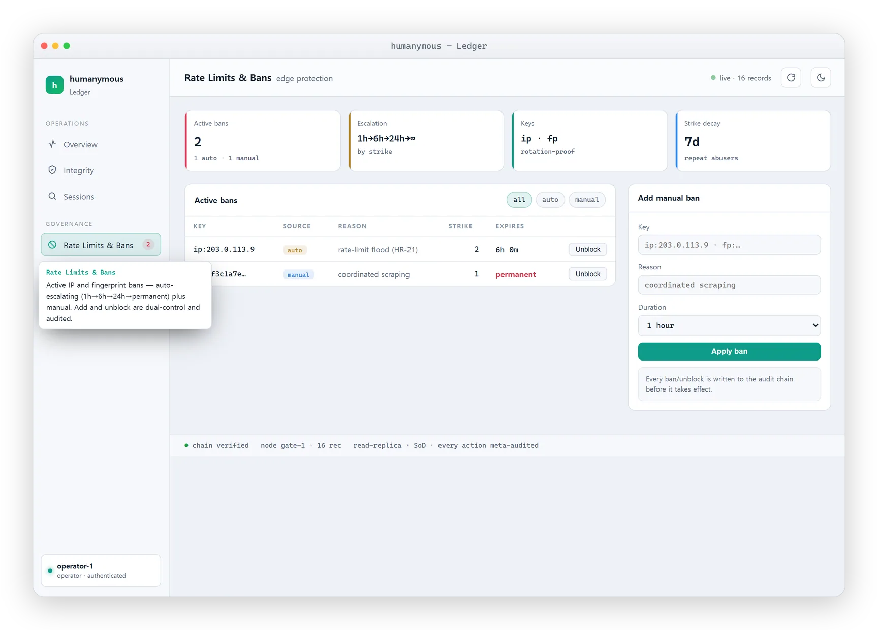Click the '1 auto · 1 manual' text
The image size is (878, 630).
click(226, 158)
